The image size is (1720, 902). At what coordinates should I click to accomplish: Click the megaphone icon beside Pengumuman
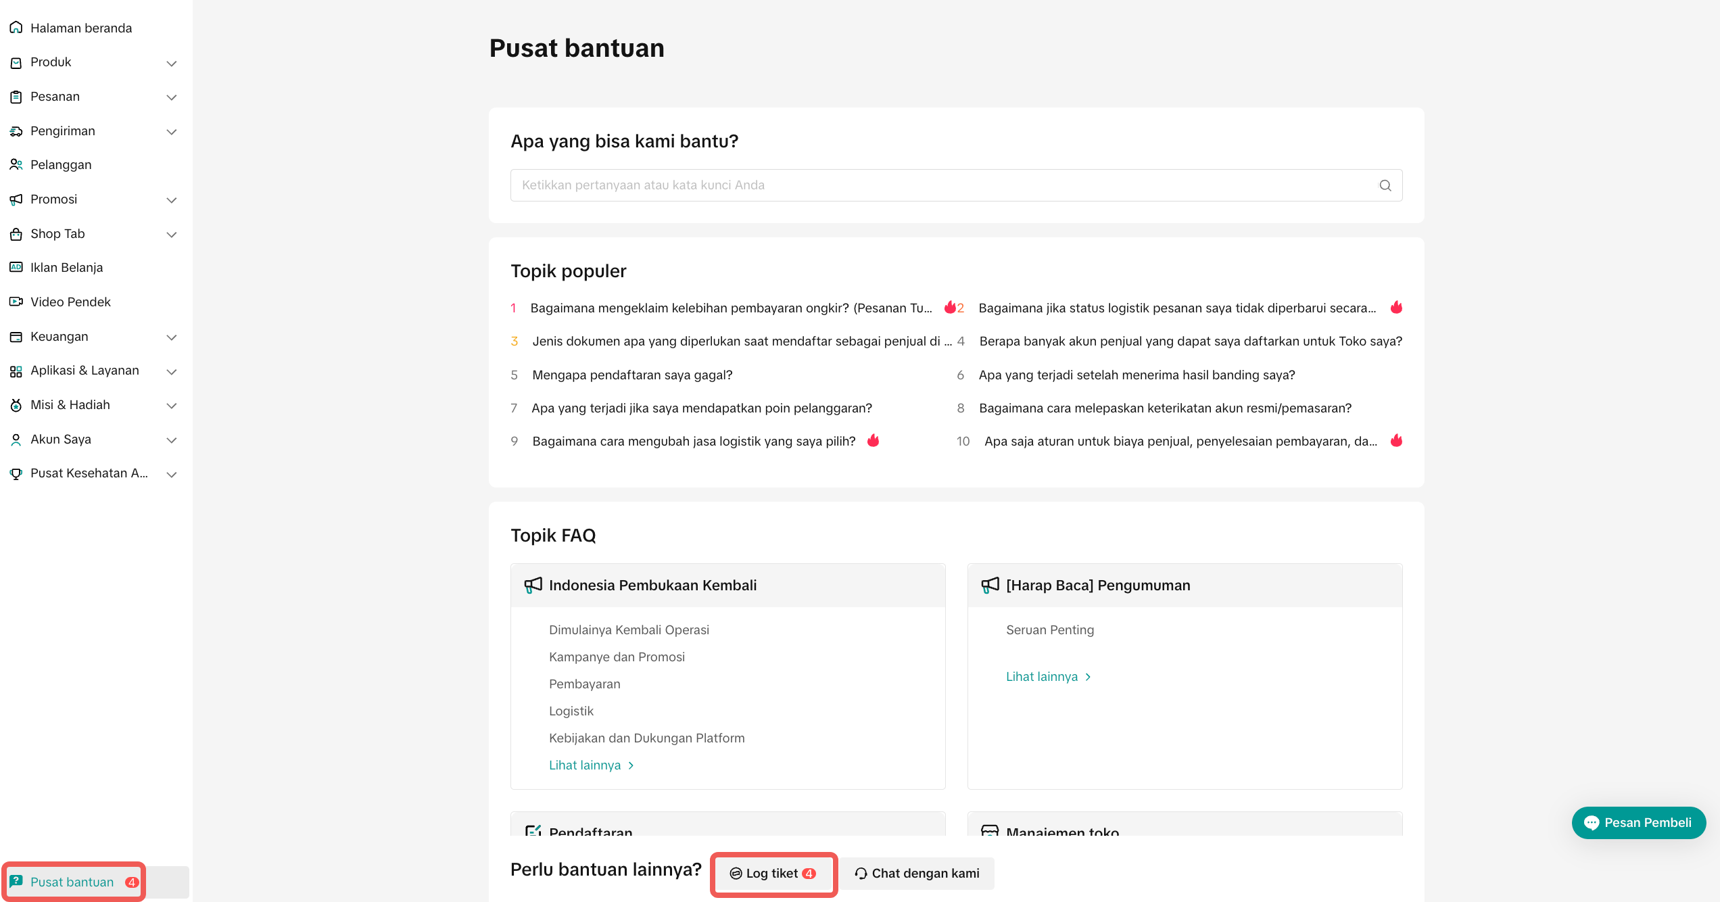(x=990, y=585)
